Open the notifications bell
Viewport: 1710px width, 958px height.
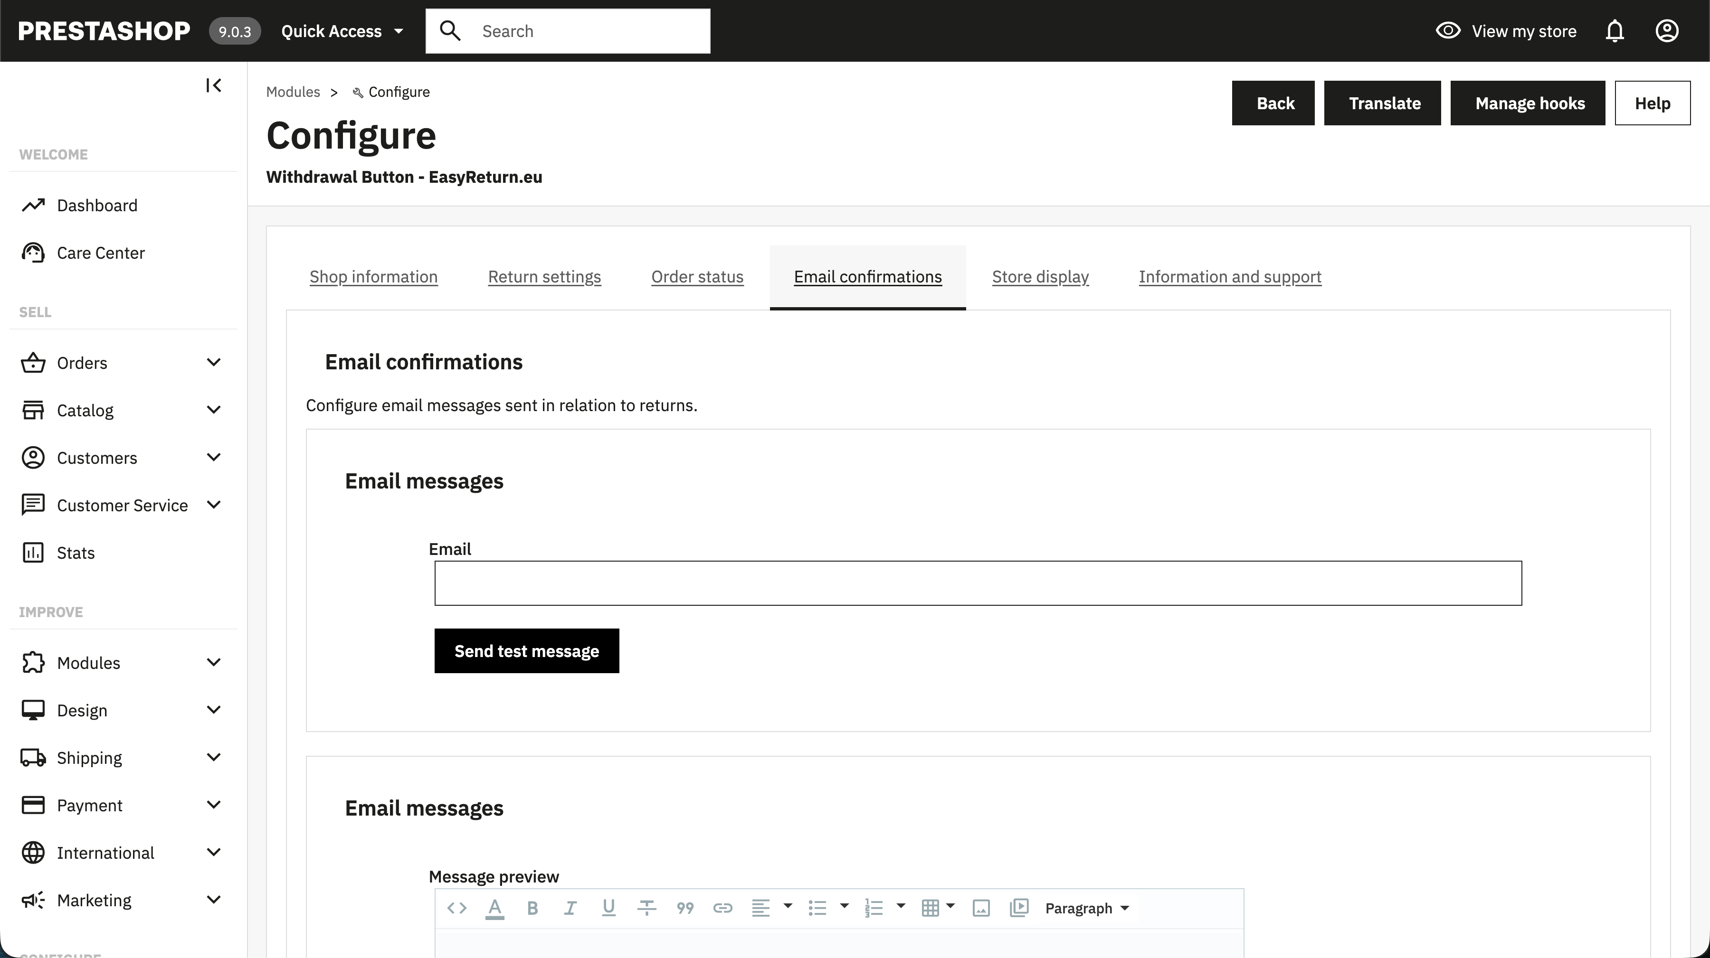[x=1615, y=30]
